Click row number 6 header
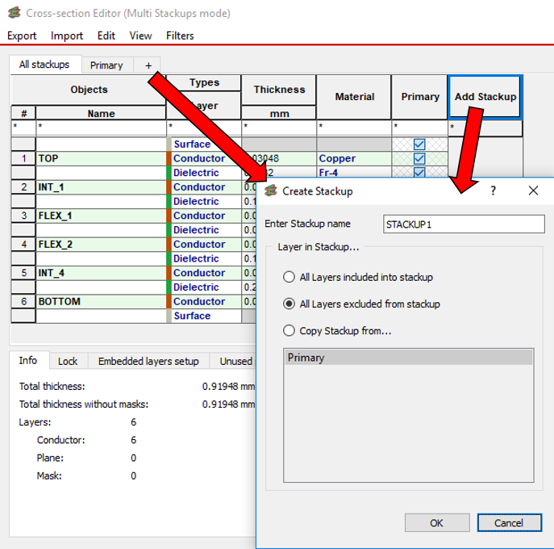 click(x=23, y=302)
